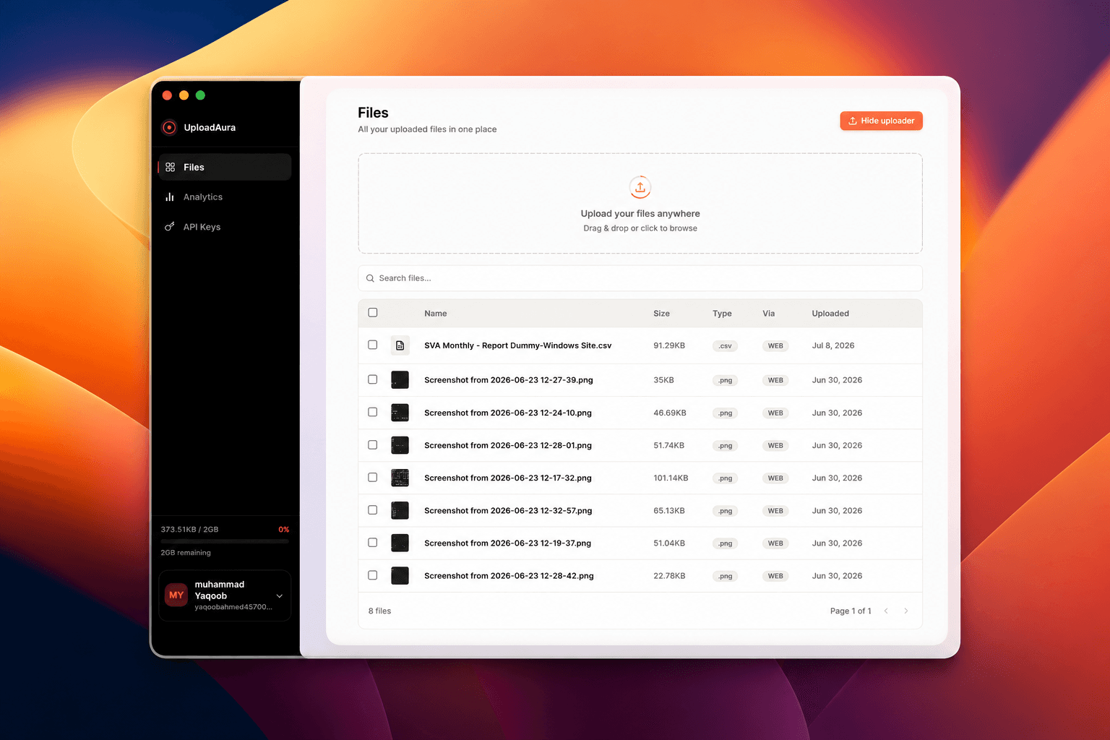The image size is (1110, 740).
Task: Click file name Screenshot from 2026-06-23 12-28-01.png
Action: click(x=508, y=445)
